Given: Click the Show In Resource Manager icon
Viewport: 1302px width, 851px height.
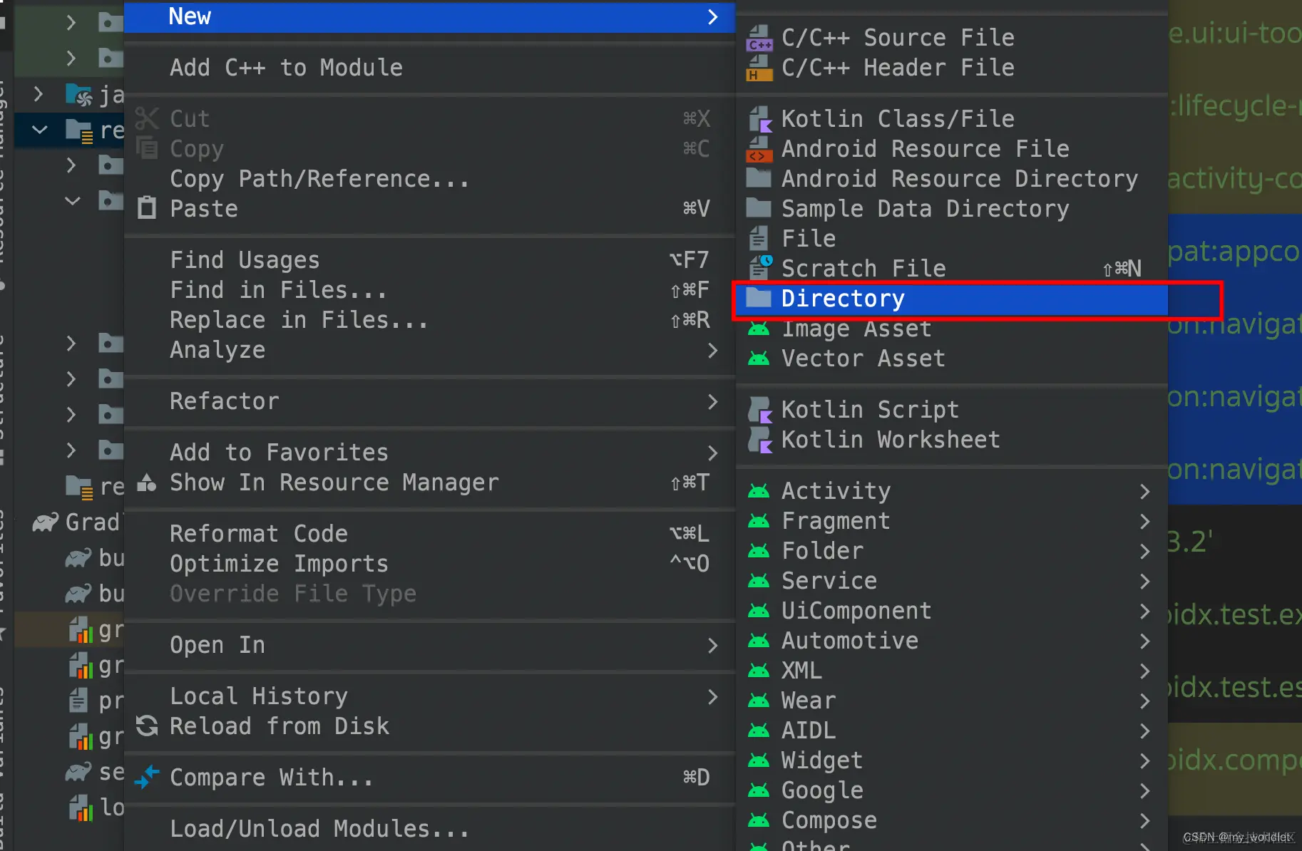Looking at the screenshot, I should click(147, 483).
